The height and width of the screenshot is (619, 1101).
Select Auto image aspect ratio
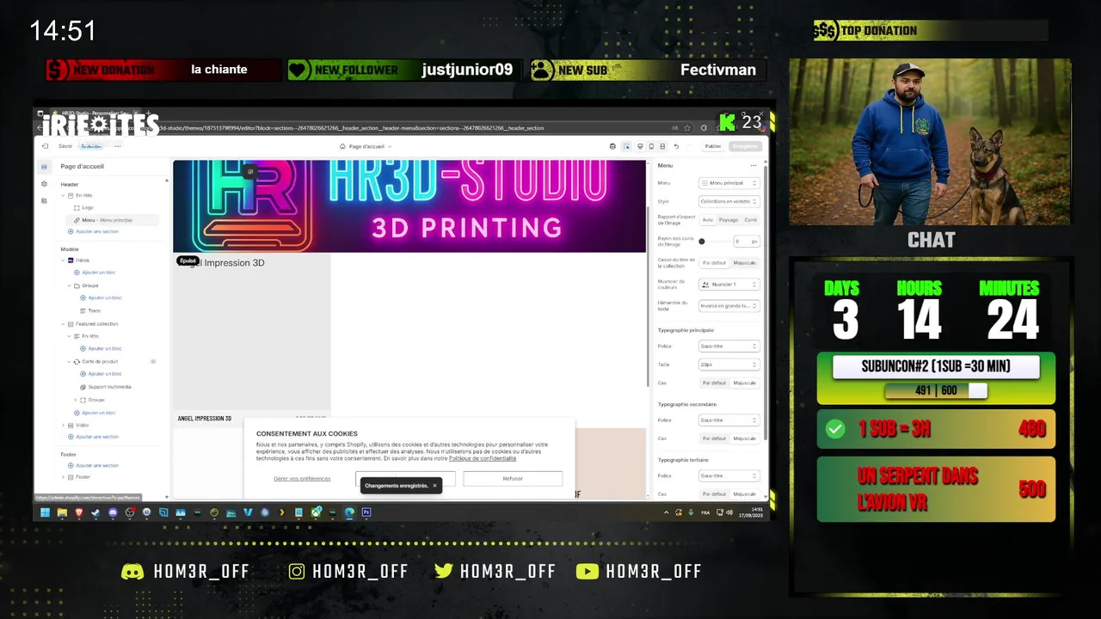pyautogui.click(x=707, y=220)
